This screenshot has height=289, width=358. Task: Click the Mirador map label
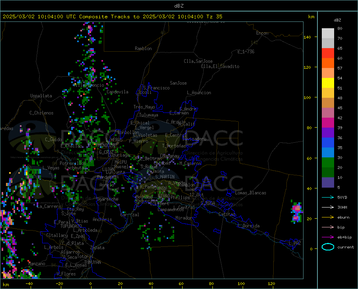(x=184, y=218)
